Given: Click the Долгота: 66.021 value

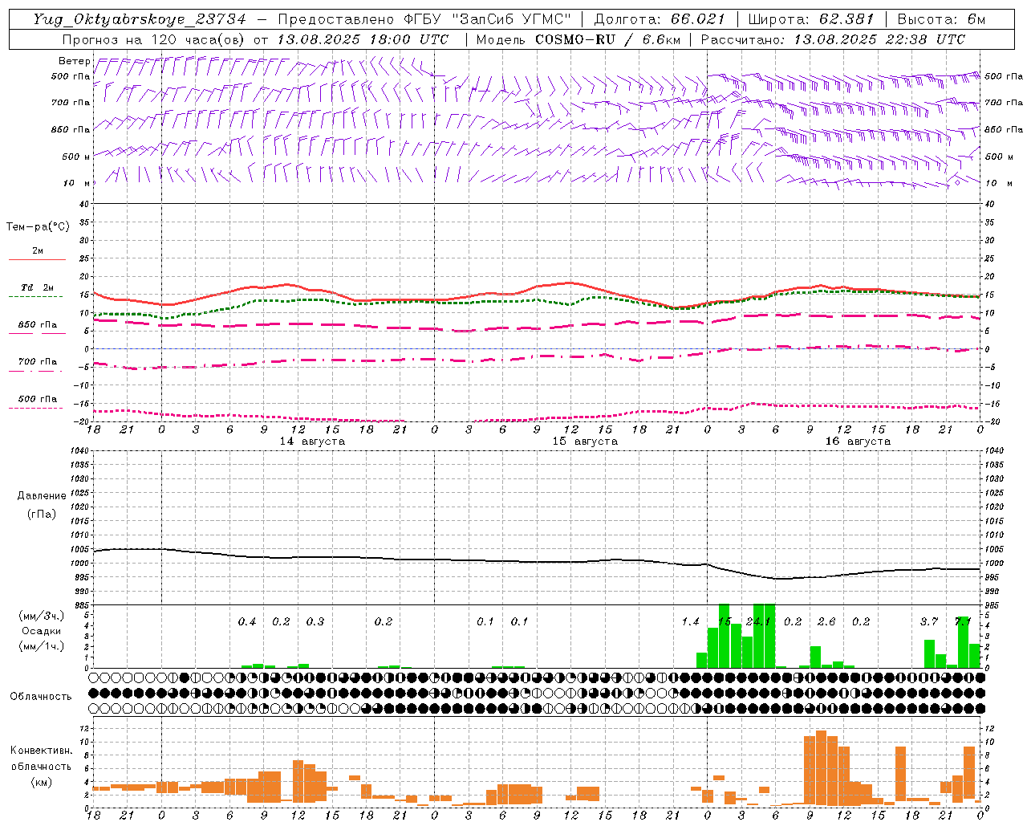Looking at the screenshot, I should point(660,19).
